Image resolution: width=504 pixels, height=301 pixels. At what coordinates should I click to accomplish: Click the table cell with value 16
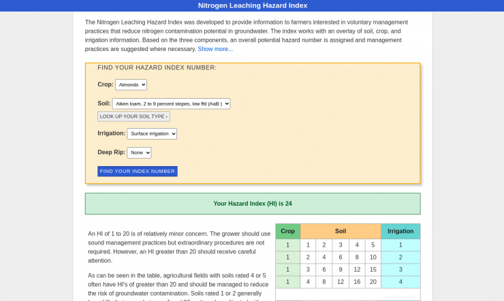pos(356,281)
